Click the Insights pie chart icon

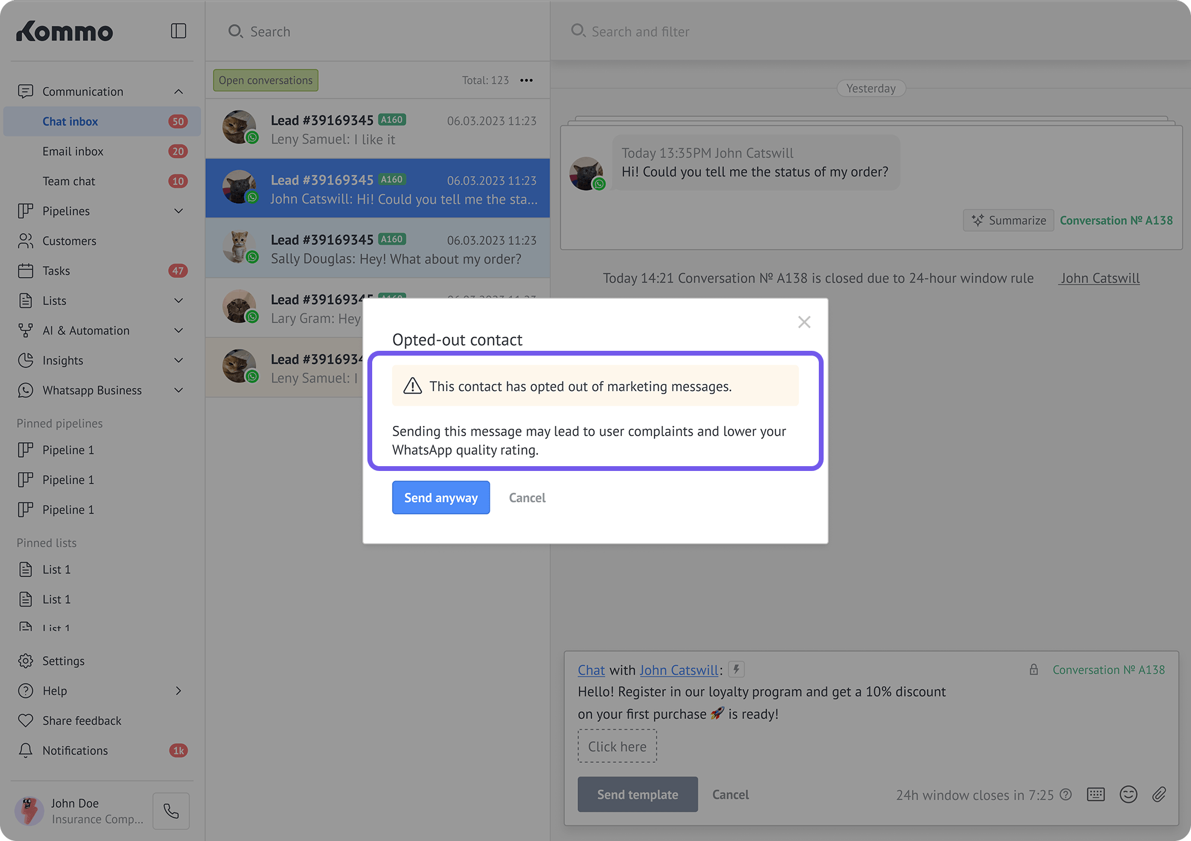coord(25,360)
